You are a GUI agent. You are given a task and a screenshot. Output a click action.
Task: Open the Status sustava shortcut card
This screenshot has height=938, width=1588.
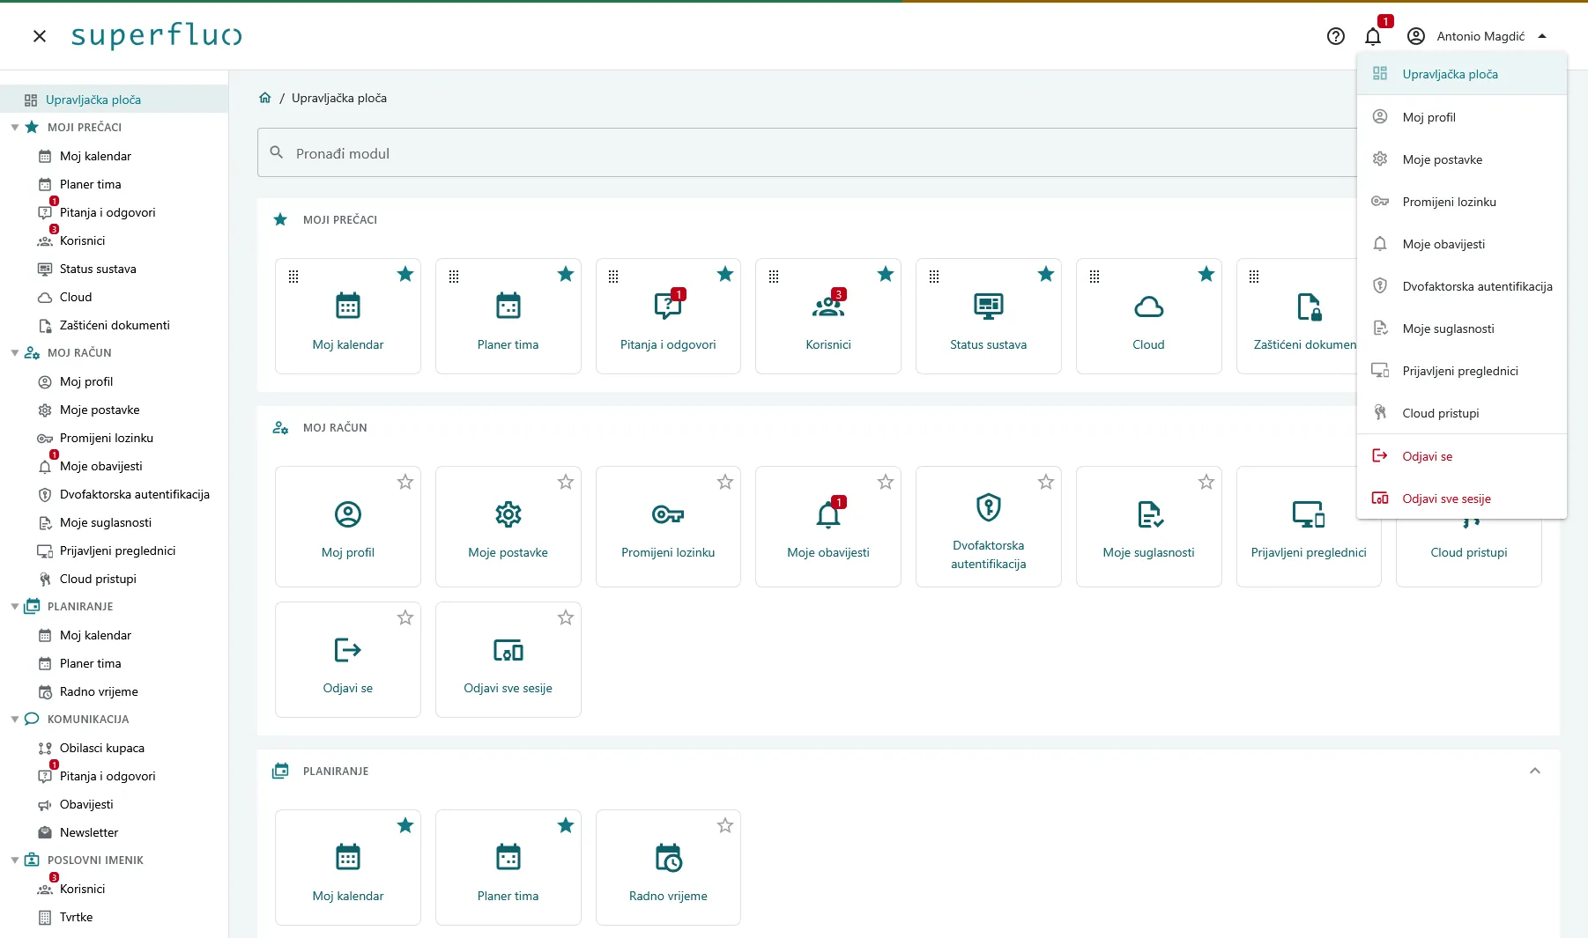click(x=988, y=316)
